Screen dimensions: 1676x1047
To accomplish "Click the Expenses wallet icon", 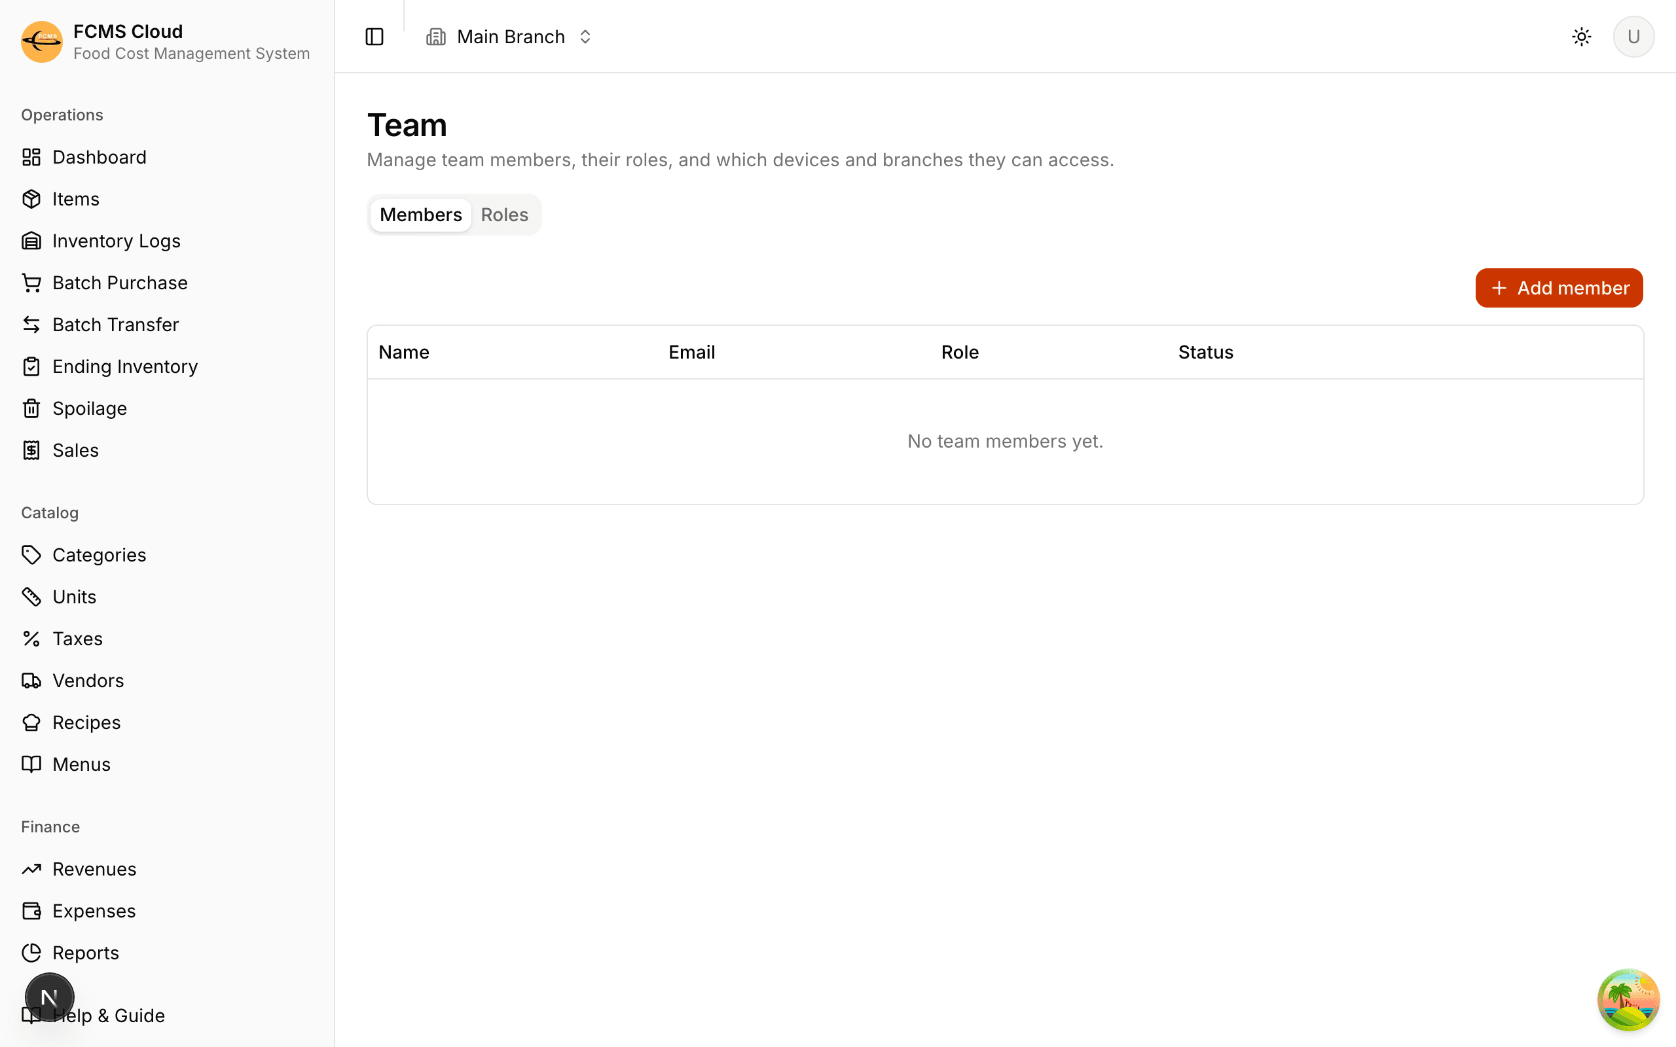I will [x=31, y=911].
